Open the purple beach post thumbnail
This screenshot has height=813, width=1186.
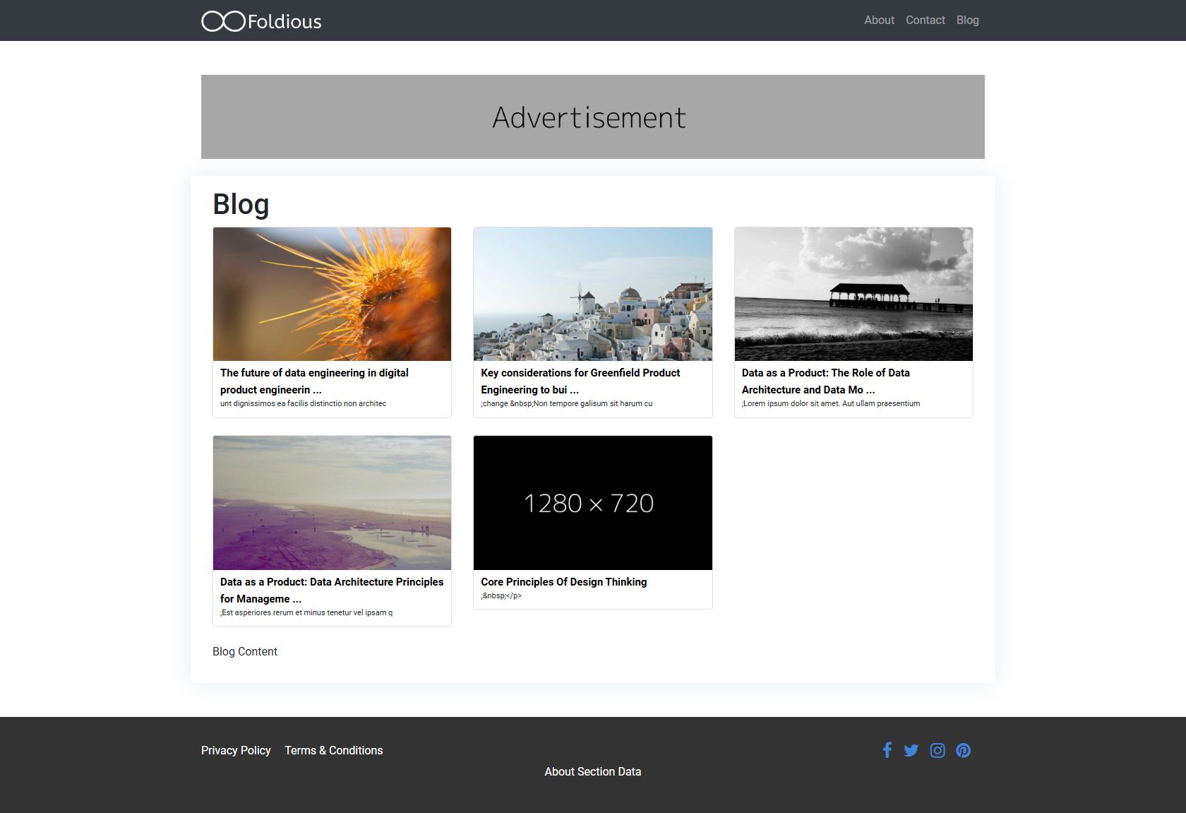332,503
